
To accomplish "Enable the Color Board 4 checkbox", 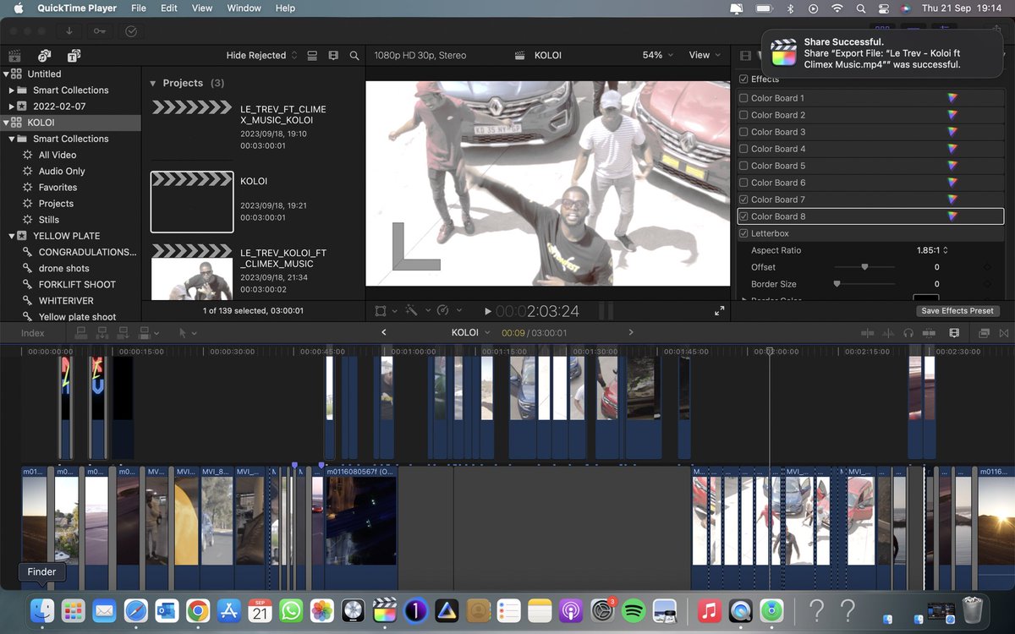I will (x=743, y=149).
